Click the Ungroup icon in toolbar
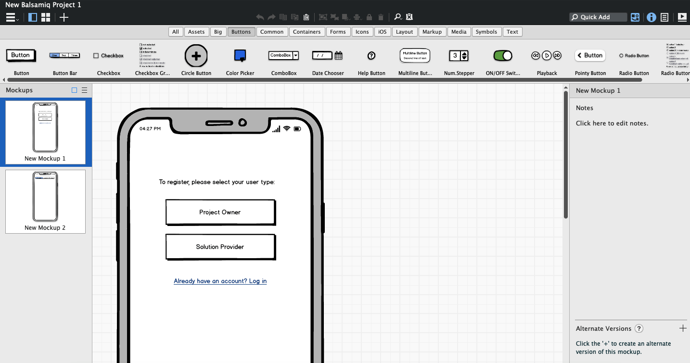 (334, 17)
